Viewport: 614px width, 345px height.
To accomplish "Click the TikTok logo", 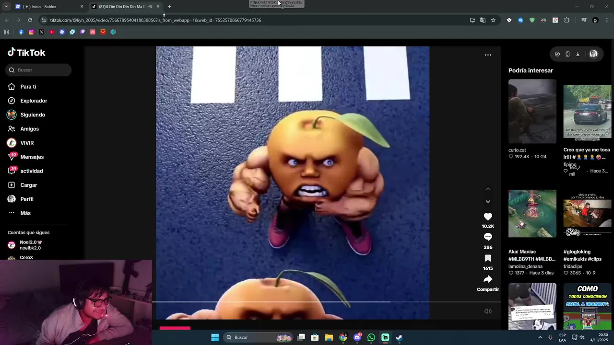I will [26, 52].
